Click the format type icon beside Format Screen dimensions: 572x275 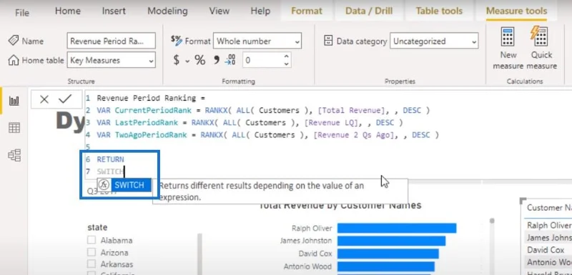click(177, 41)
